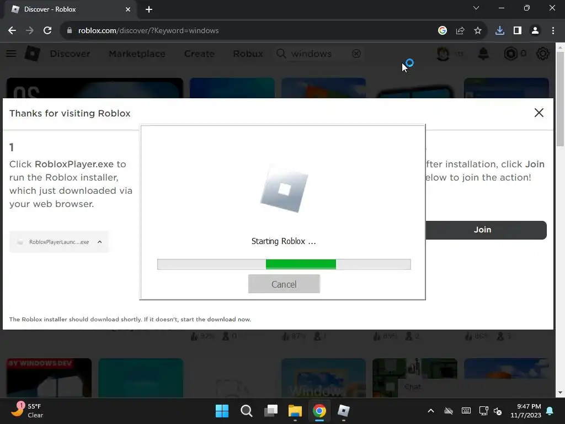Open the Robux balance icon

coord(511,54)
